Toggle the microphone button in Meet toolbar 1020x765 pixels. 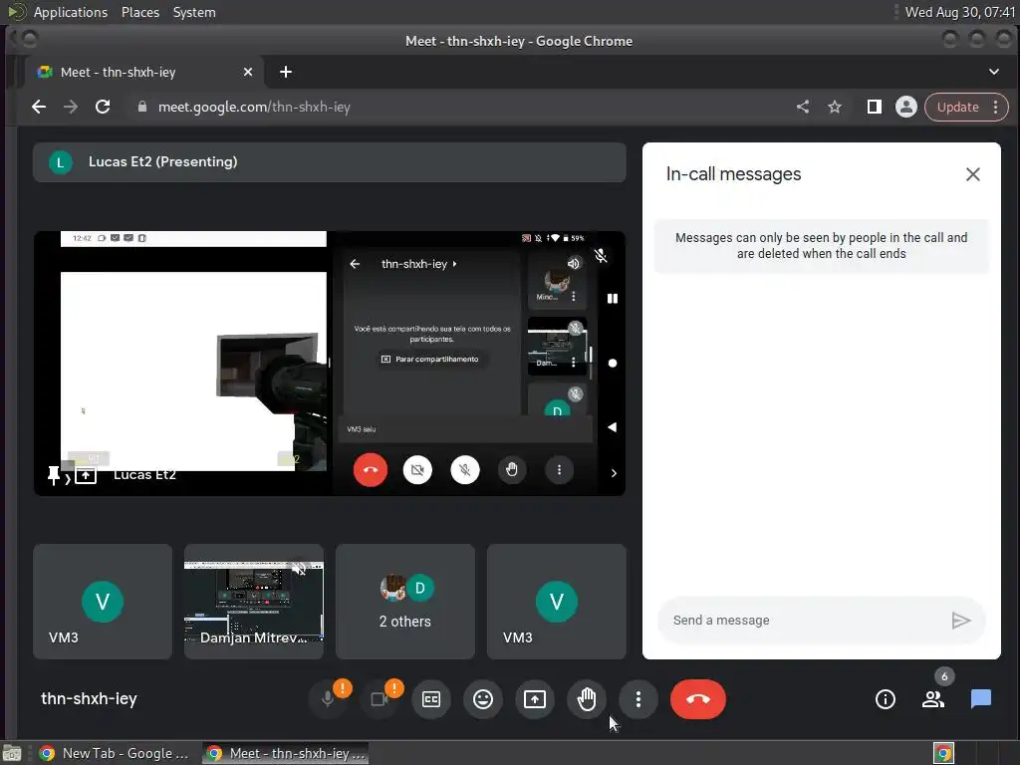click(x=328, y=699)
